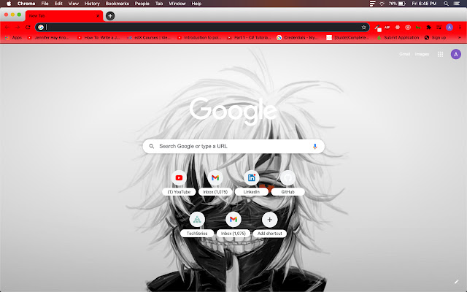This screenshot has width=467, height=292.
Task: Open Google apps grid launcher
Action: click(440, 54)
